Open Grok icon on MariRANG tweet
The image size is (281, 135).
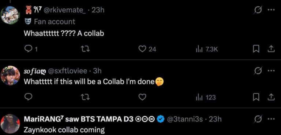[258, 119]
